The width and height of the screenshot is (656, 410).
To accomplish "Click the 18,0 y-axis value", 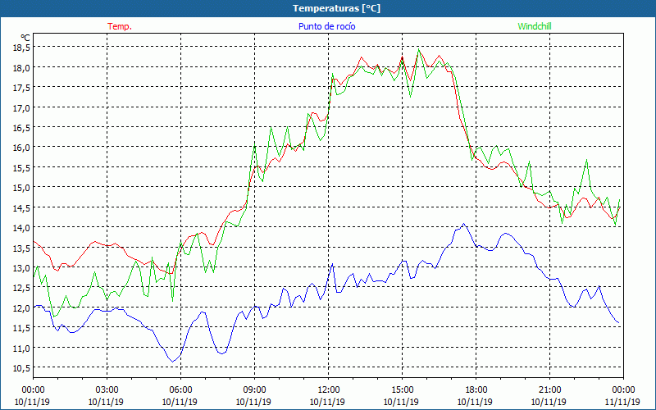I will tap(21, 68).
